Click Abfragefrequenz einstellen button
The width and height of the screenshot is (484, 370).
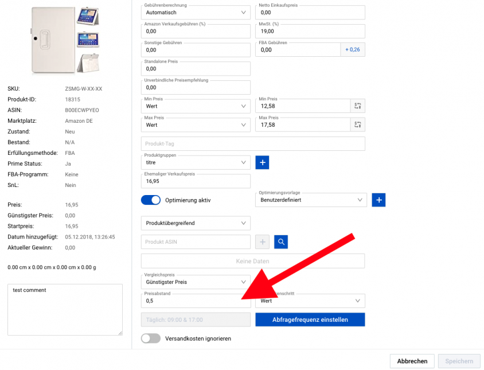[310, 320]
